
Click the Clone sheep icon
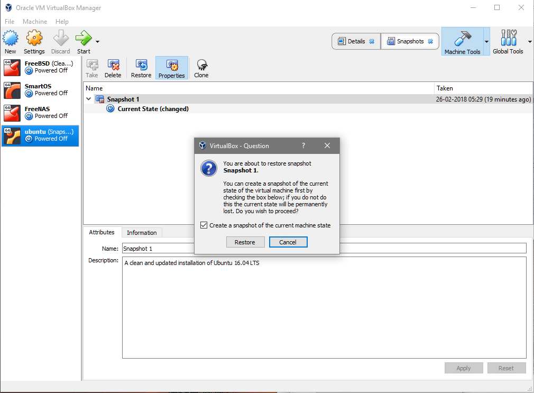click(201, 66)
